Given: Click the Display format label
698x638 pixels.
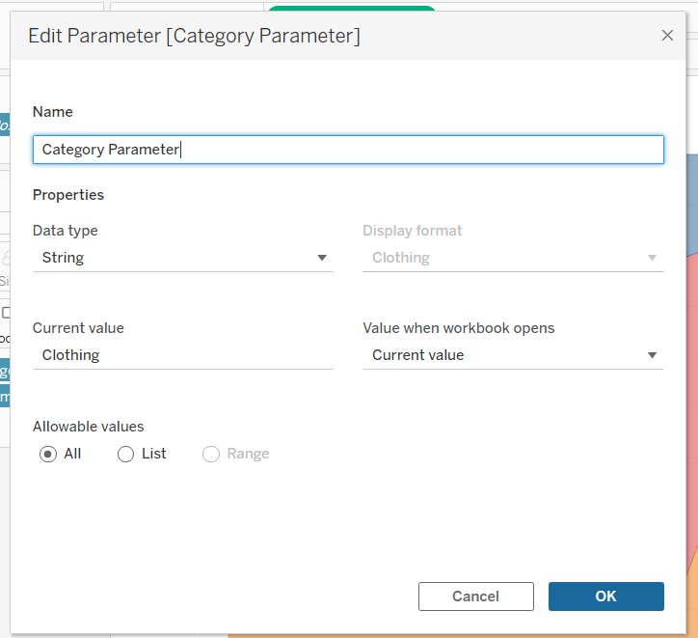Looking at the screenshot, I should click(413, 231).
